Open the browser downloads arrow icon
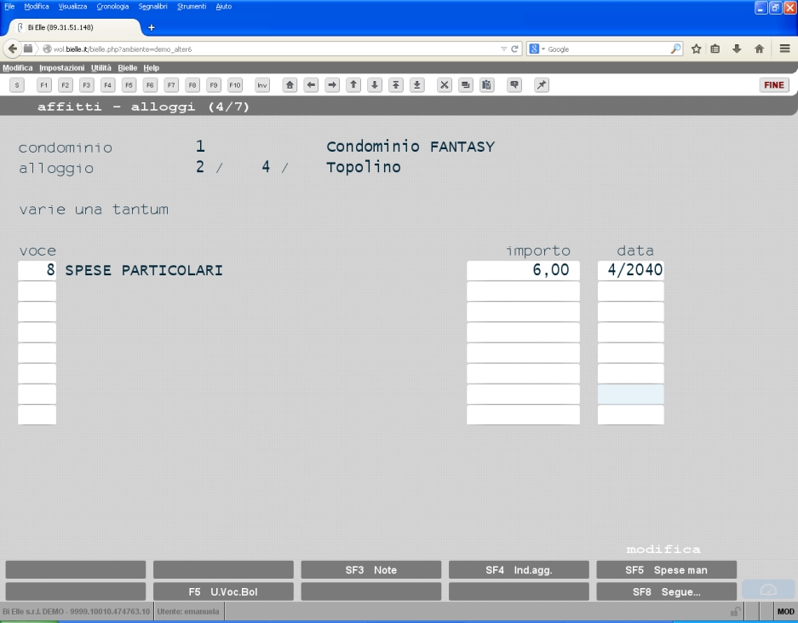Screen dimensions: 798x623 737,49
